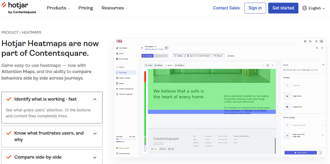Image resolution: width=330 pixels, height=164 pixels.
Task: Expand the Insights available row
Action: click(x=303, y=125)
